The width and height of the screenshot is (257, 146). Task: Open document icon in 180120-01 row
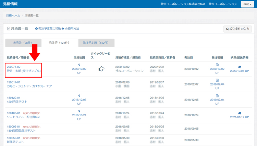217,96
